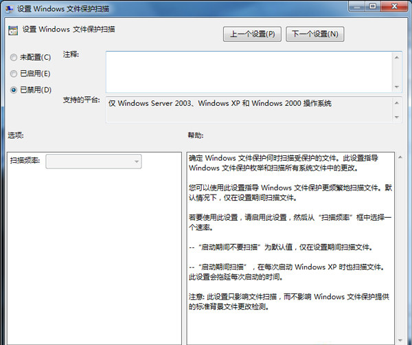
Task: Choose the 已禁用(D) radio button
Action: point(14,89)
